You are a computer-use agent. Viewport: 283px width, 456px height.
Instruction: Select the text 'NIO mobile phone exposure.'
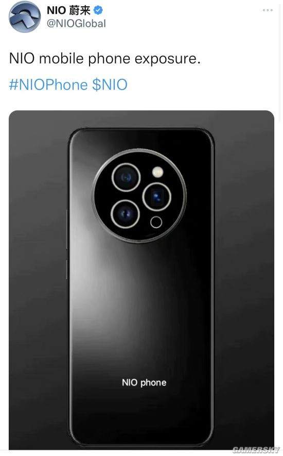[105, 59]
